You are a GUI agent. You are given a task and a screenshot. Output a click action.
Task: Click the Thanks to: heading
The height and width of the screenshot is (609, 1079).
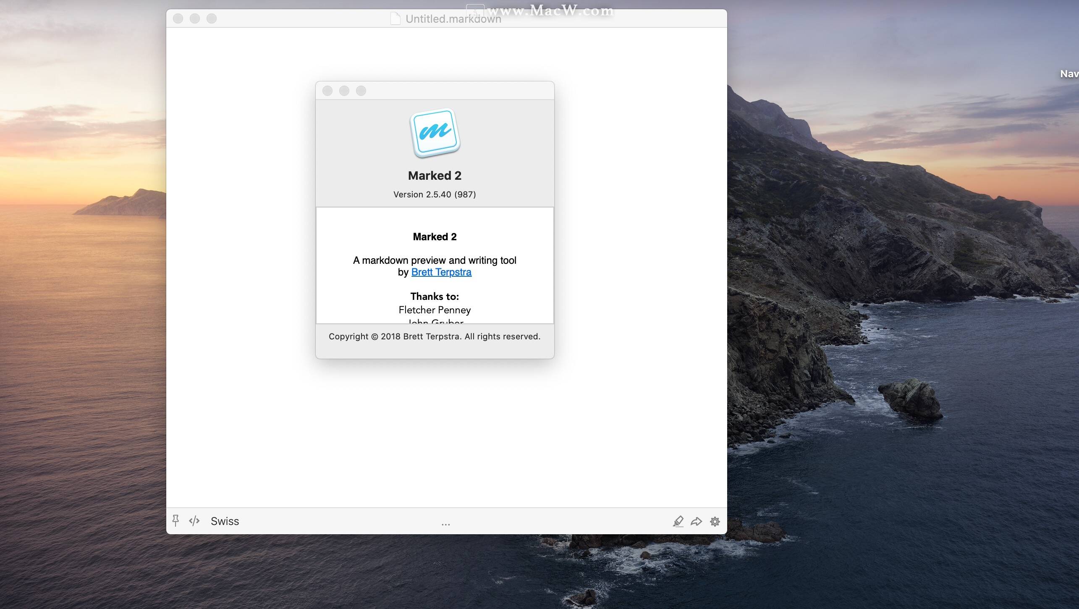pos(435,297)
